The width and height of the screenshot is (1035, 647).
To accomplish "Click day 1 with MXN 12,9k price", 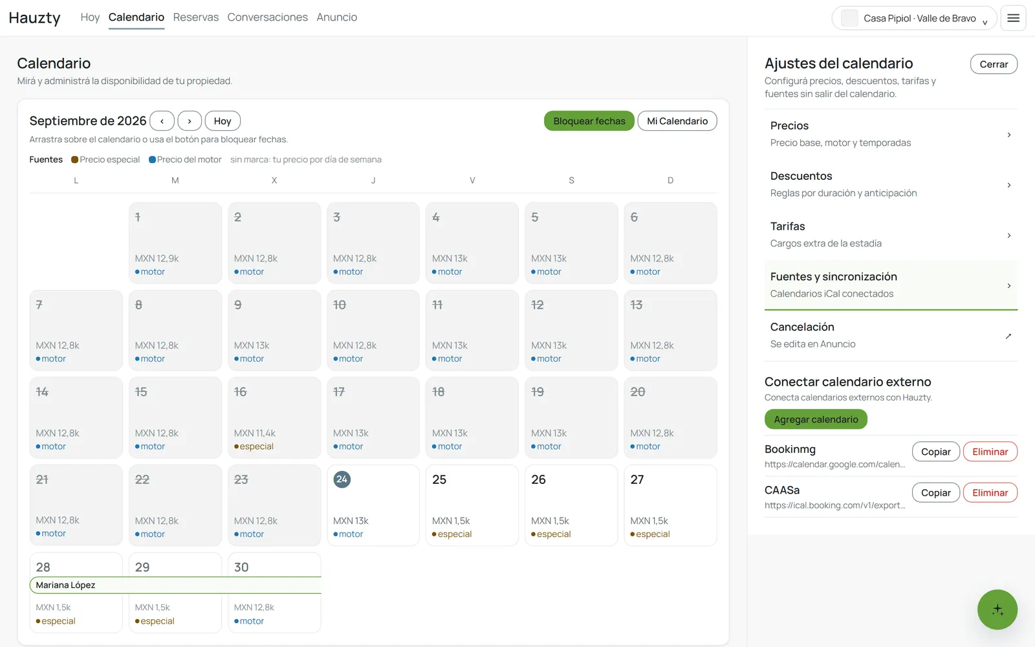I will (x=175, y=243).
